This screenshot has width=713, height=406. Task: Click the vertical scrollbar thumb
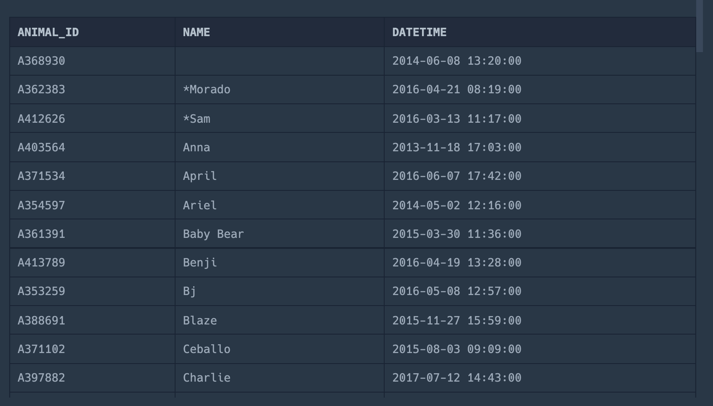click(x=700, y=25)
